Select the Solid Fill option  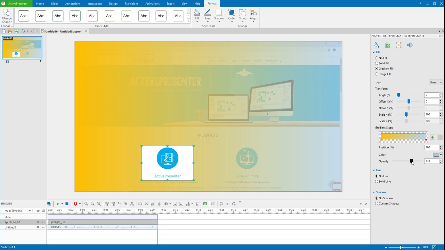[x=382, y=63]
